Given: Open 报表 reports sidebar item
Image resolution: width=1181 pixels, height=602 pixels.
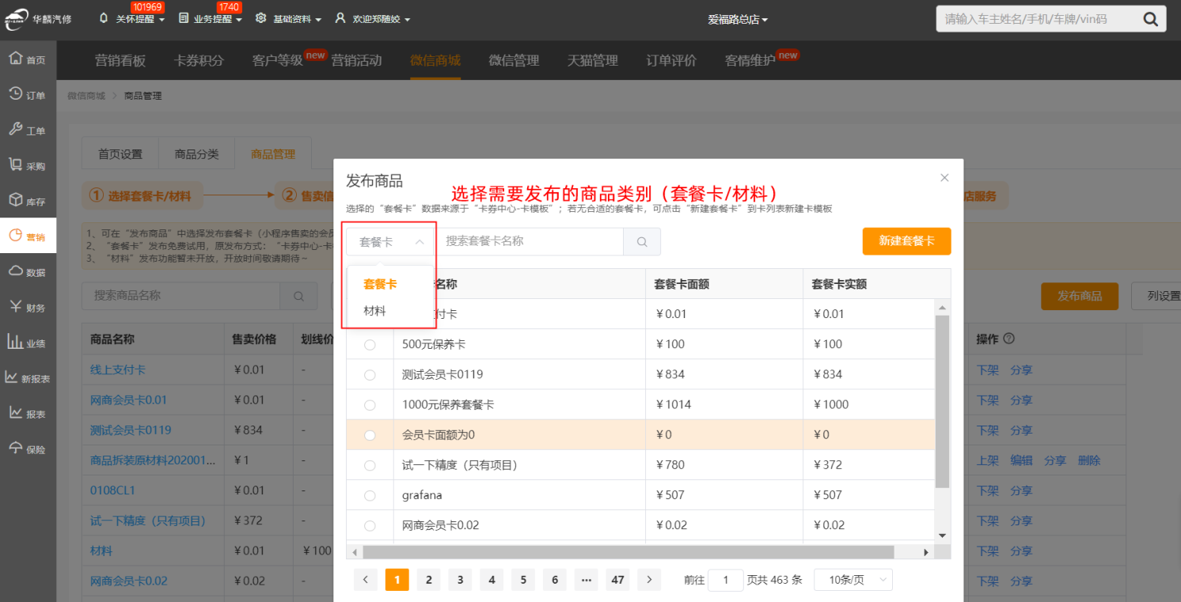Looking at the screenshot, I should [x=28, y=414].
